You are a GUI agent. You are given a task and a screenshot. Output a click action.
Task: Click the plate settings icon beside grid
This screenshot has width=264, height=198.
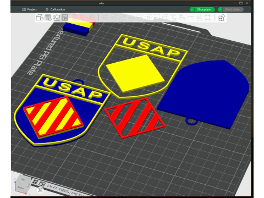click(x=42, y=184)
